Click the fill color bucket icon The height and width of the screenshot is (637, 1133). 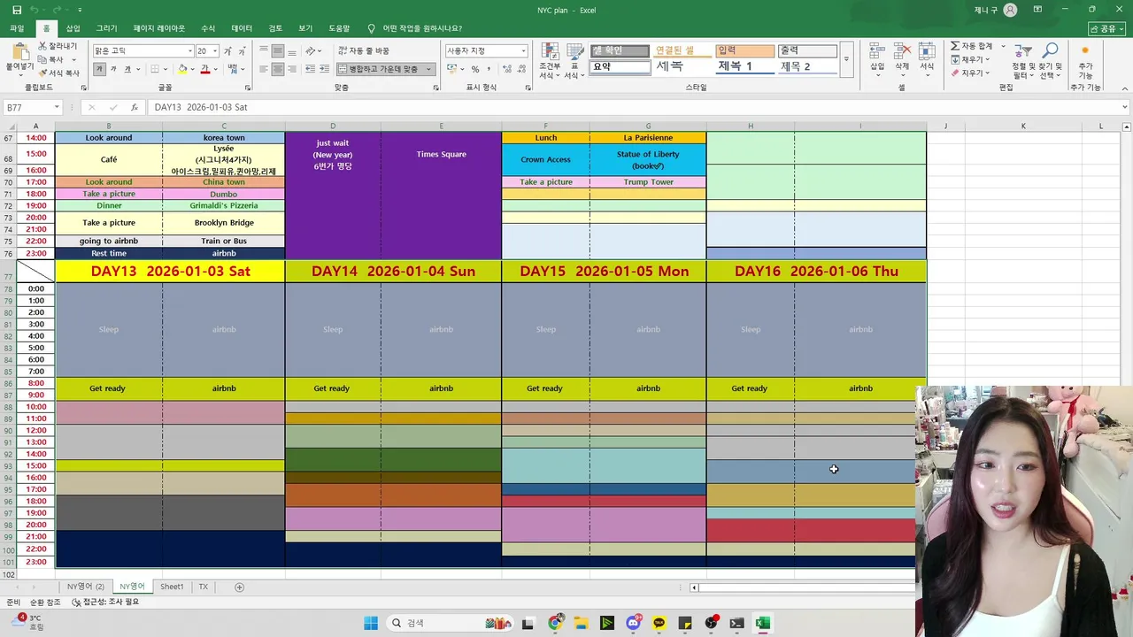coord(182,69)
